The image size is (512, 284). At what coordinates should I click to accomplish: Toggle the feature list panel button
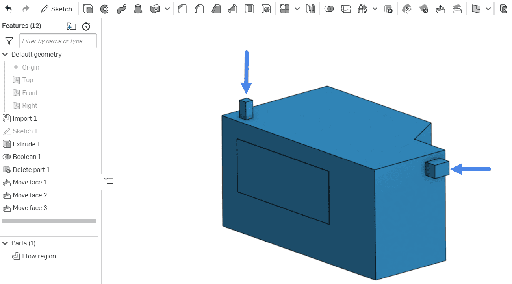click(109, 182)
